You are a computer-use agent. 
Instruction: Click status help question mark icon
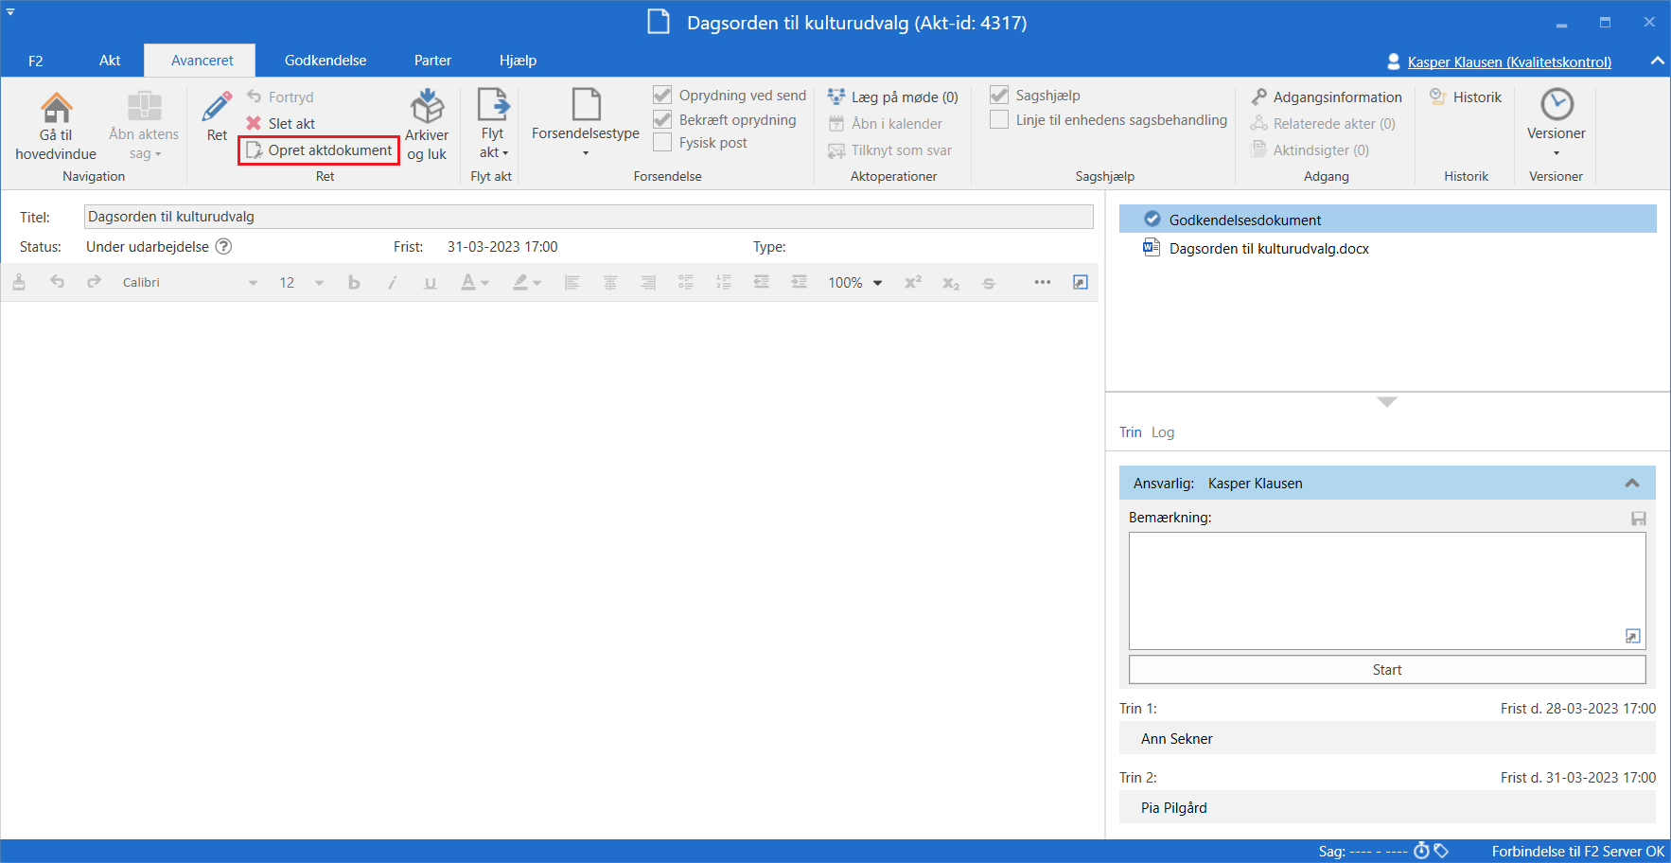[x=223, y=246]
